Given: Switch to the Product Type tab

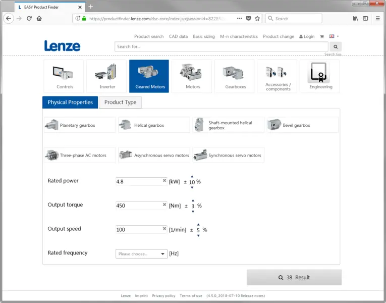Looking at the screenshot, I should [120, 103].
